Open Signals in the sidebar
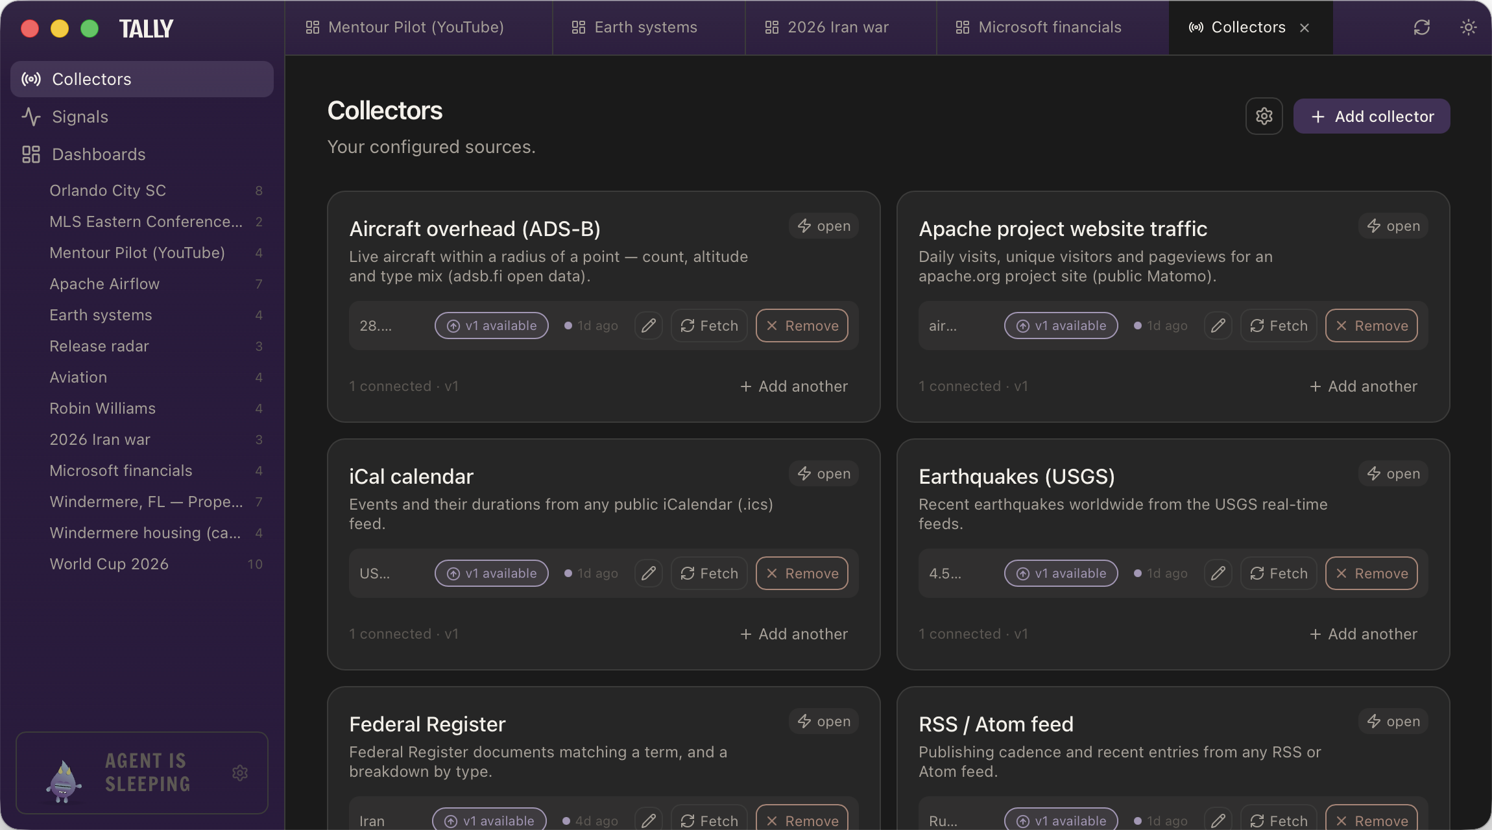Viewport: 1492px width, 830px height. click(142, 117)
